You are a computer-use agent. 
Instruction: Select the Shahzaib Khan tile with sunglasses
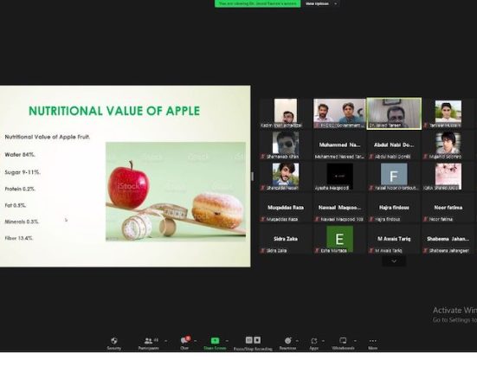[286, 145]
